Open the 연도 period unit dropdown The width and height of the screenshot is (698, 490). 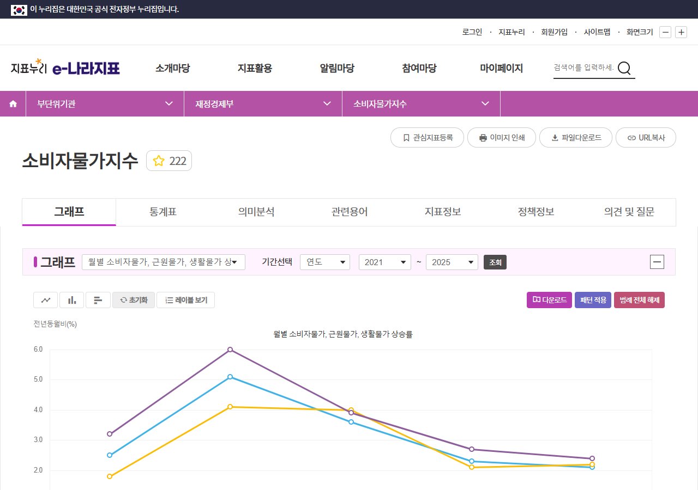(x=325, y=262)
